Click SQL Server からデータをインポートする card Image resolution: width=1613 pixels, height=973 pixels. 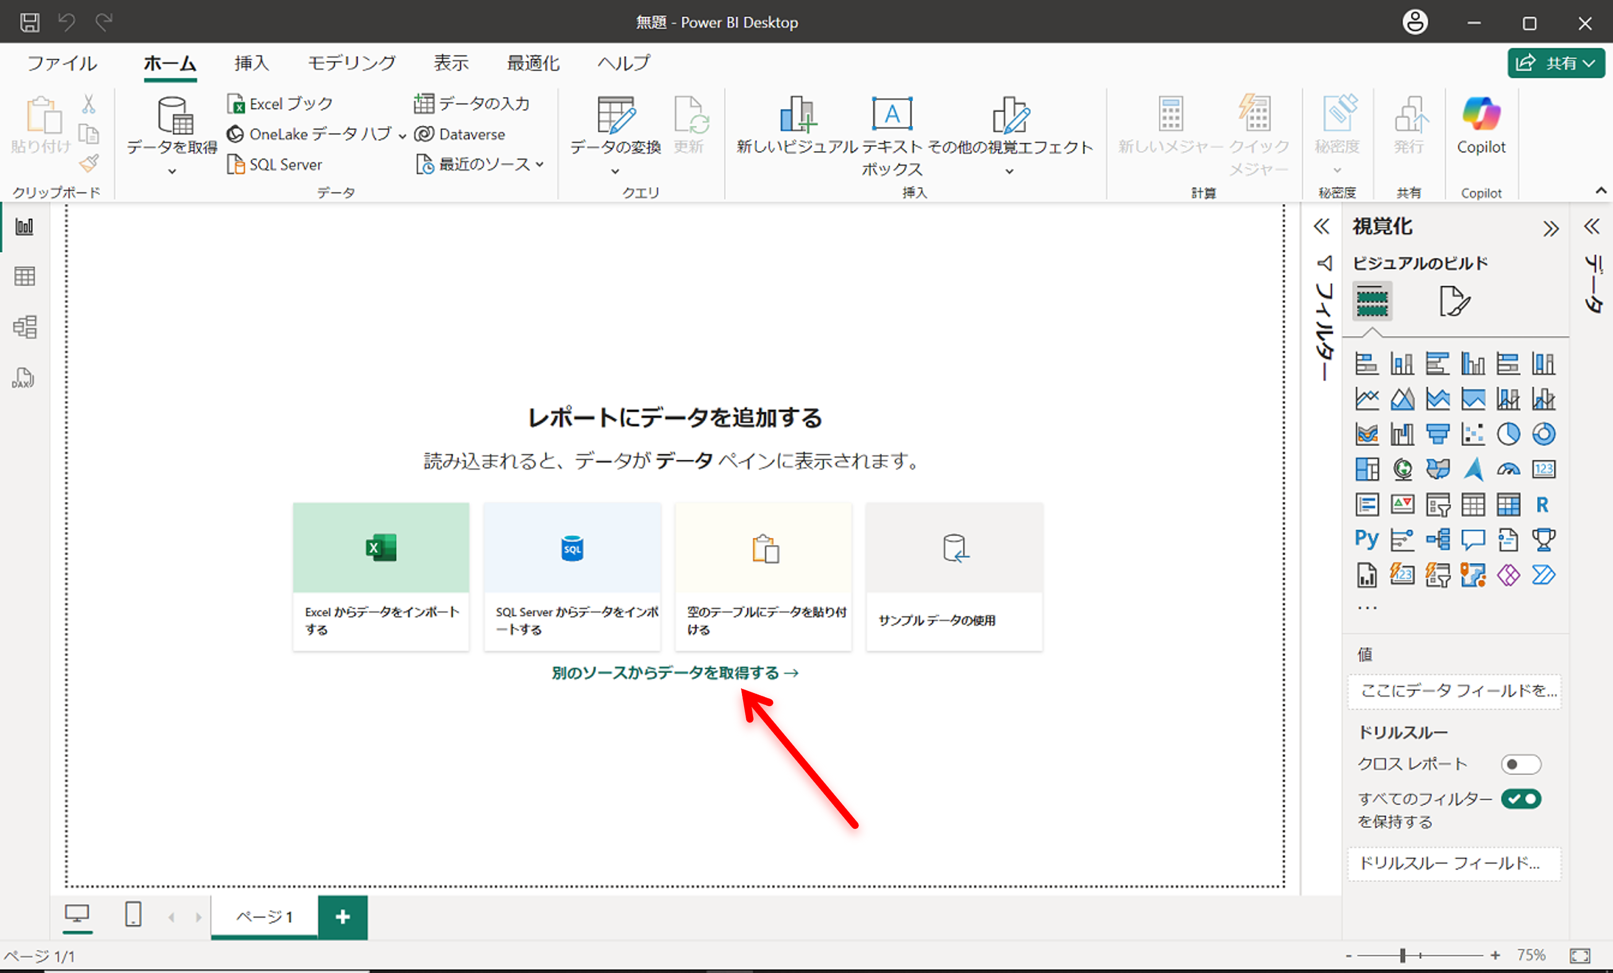pyautogui.click(x=572, y=577)
